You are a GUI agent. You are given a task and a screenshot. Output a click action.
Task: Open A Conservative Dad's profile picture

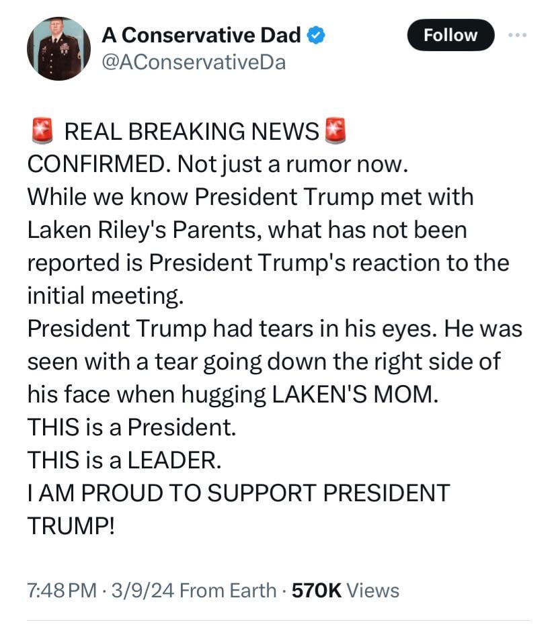pyautogui.click(x=58, y=48)
